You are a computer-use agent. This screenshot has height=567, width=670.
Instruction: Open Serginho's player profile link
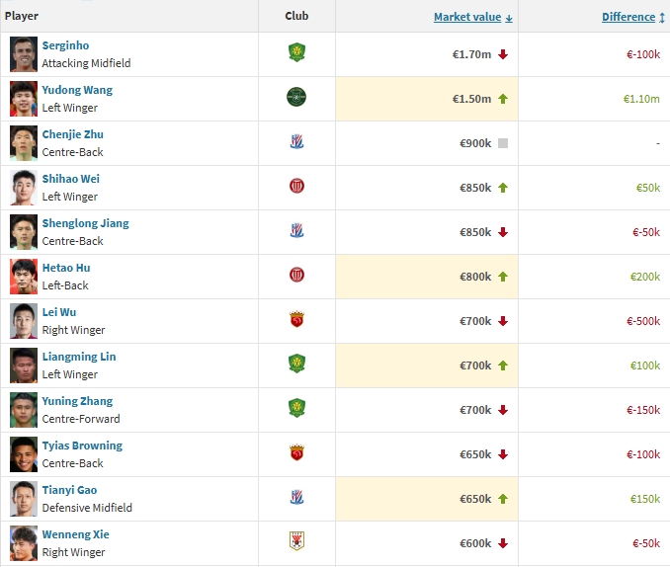coord(65,45)
